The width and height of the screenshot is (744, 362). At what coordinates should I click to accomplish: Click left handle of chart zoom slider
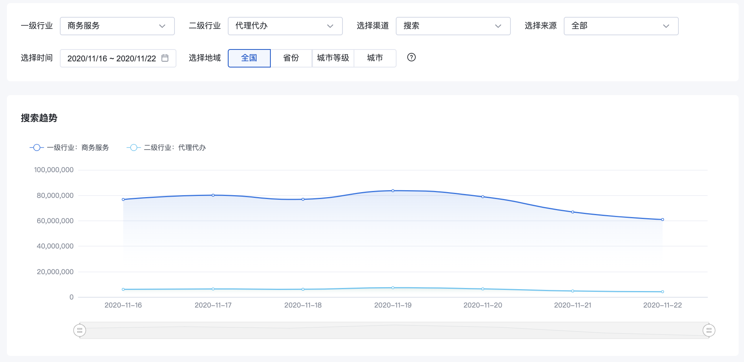coord(80,330)
